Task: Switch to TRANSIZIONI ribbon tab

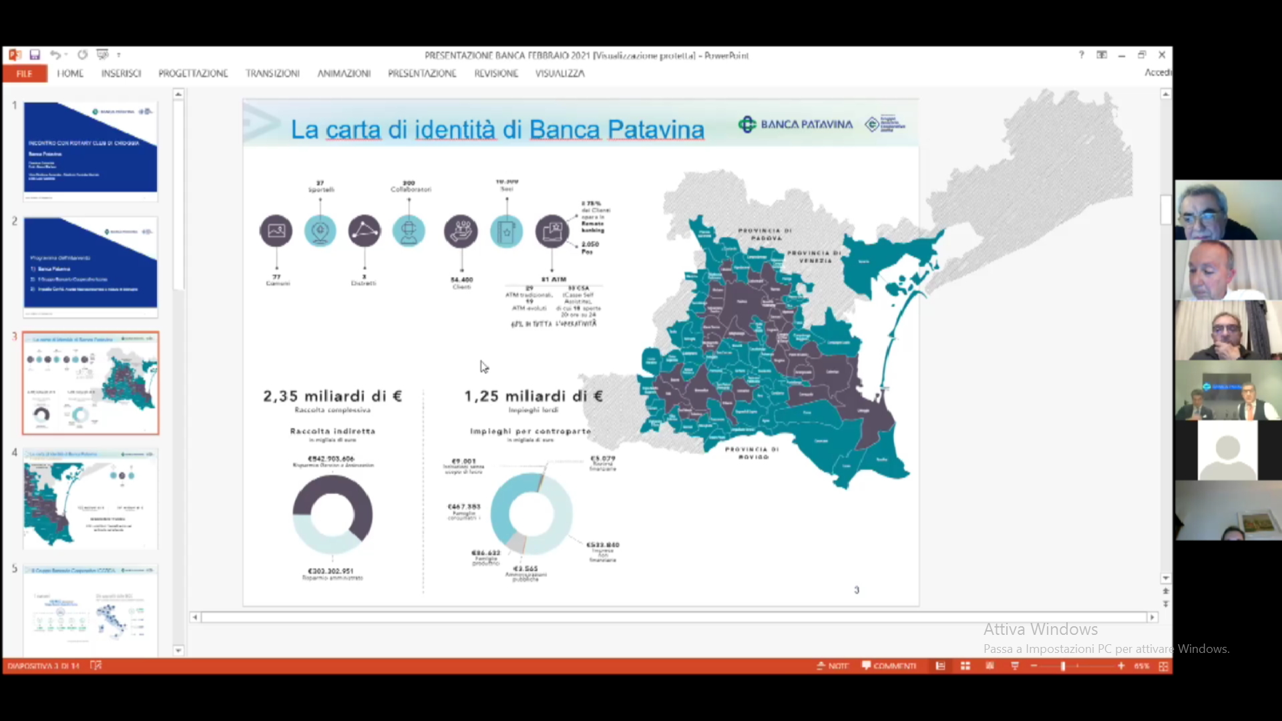Action: (272, 73)
